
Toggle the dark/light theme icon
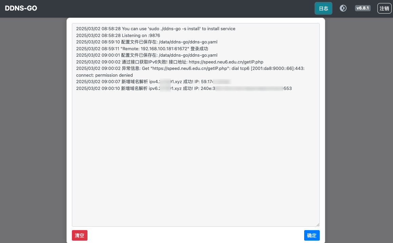click(343, 8)
